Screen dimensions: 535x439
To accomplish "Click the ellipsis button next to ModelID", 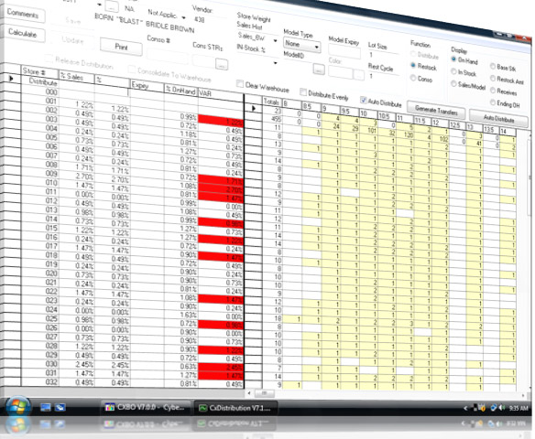I will pos(318,70).
